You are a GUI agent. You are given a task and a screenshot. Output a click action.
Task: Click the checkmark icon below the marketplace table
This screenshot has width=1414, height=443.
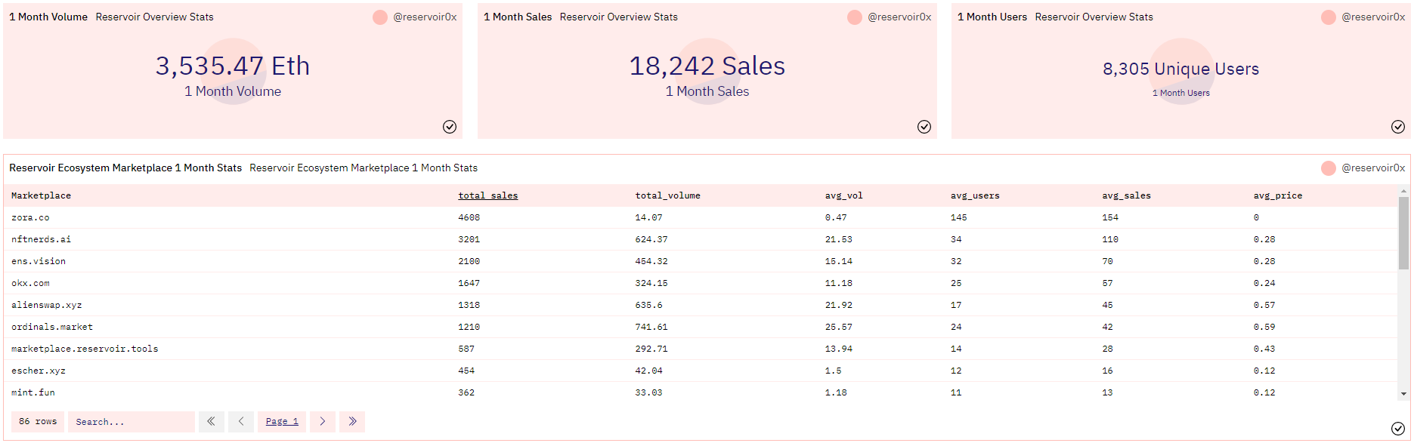(x=1398, y=429)
